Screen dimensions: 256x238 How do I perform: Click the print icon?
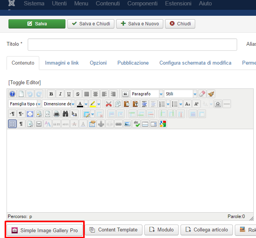pyautogui.click(x=57, y=114)
